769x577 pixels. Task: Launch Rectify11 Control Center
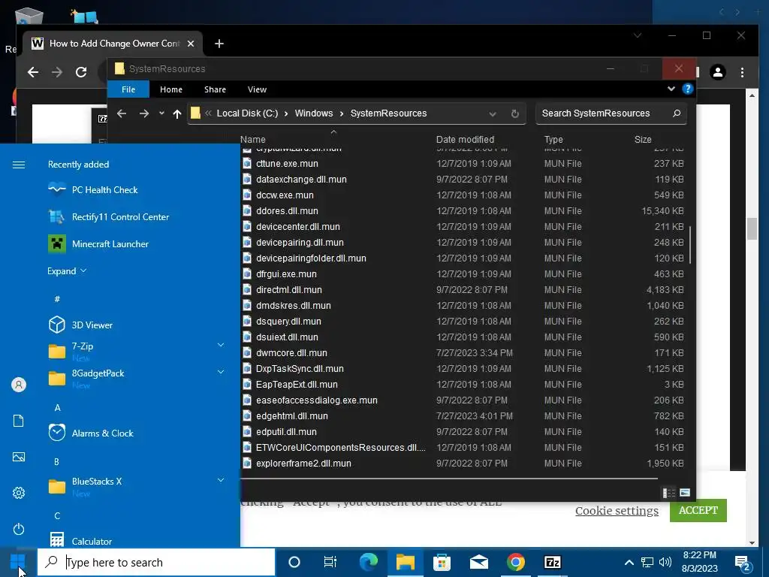(108, 217)
